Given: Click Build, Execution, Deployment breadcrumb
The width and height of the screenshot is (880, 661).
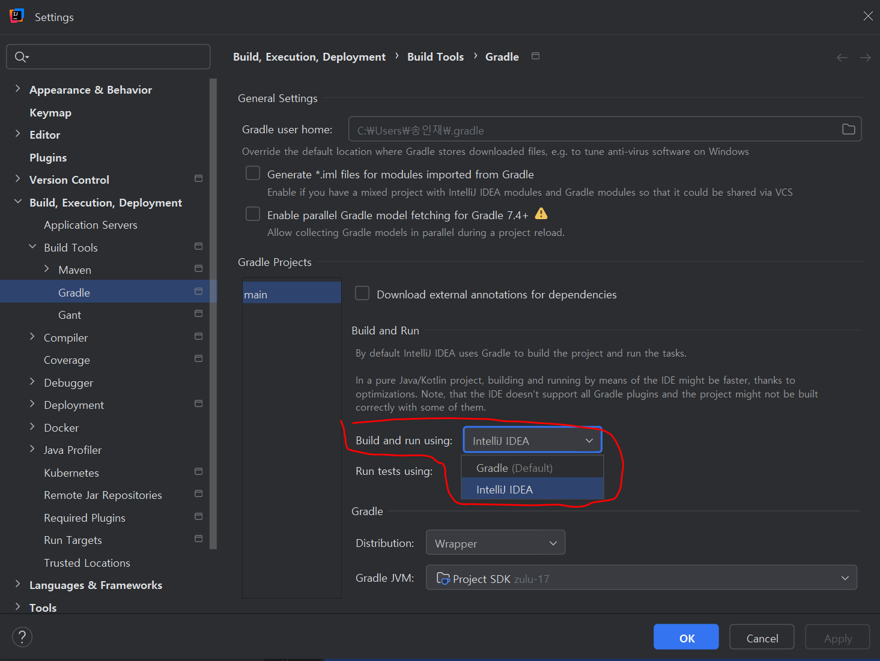Looking at the screenshot, I should [309, 56].
